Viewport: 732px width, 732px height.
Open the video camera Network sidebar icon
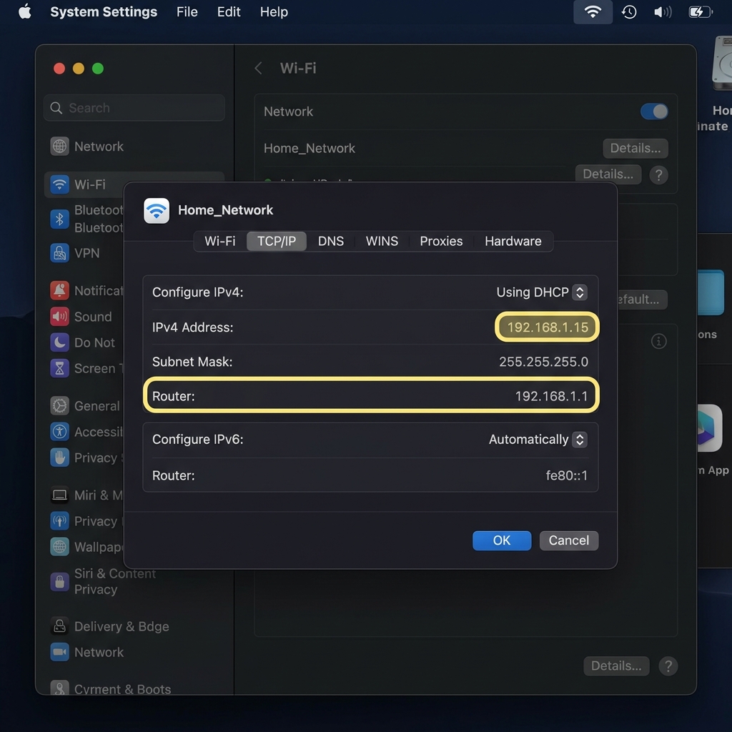(x=59, y=652)
